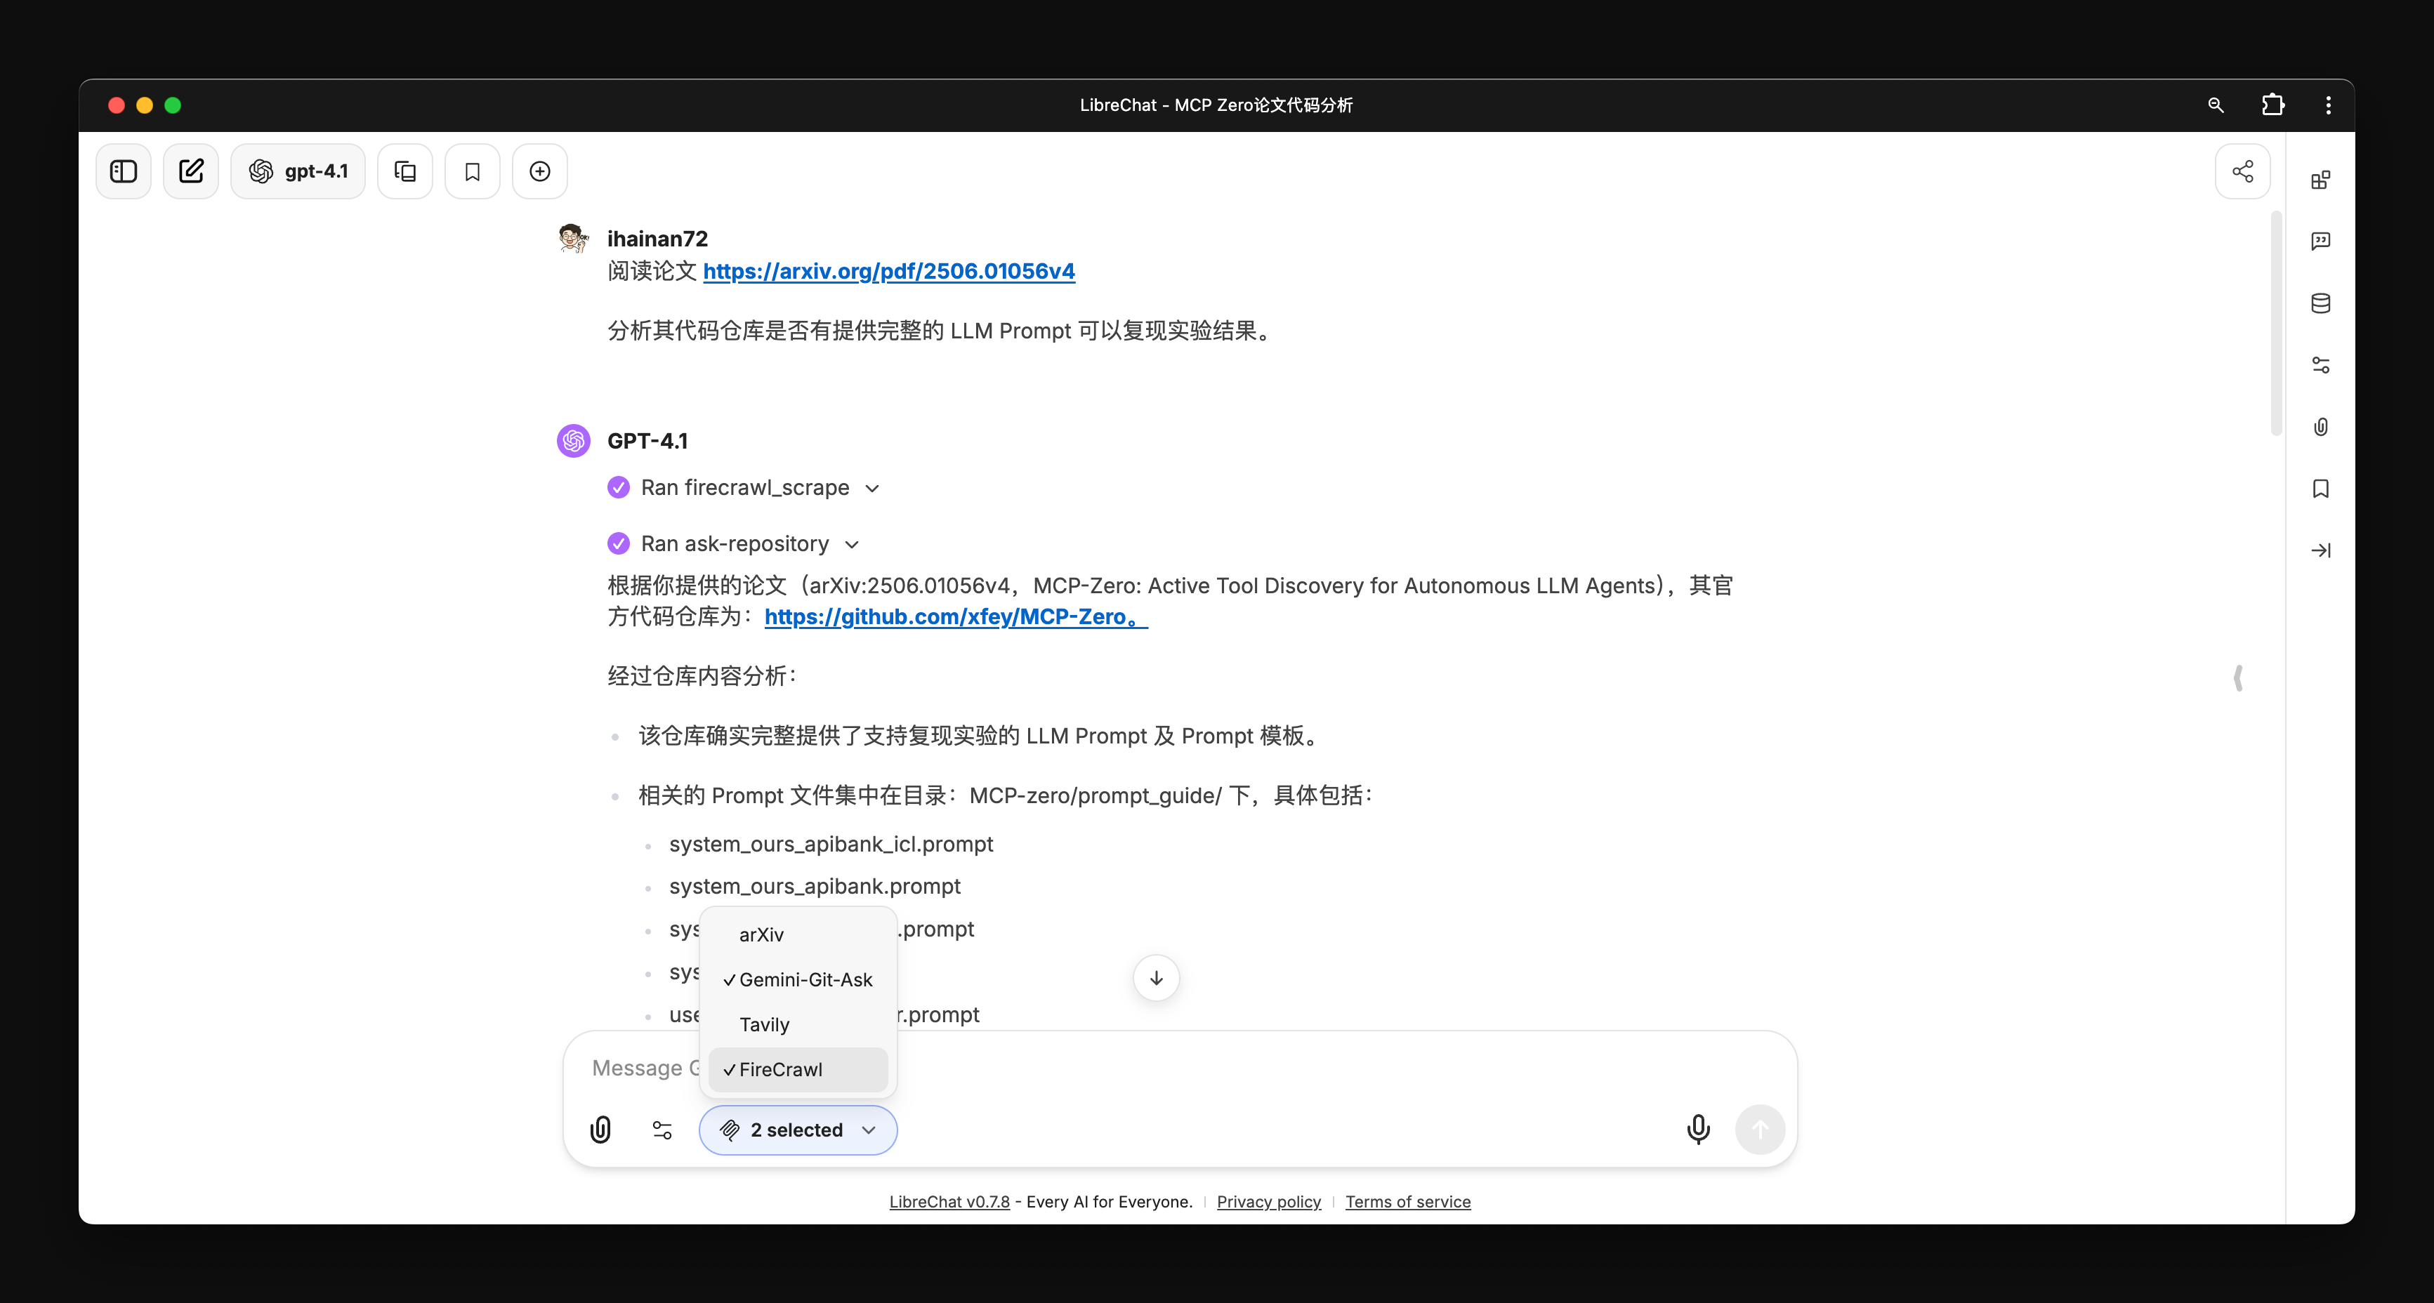
Task: Open attached files paperclip in right sidebar
Action: pos(2321,427)
